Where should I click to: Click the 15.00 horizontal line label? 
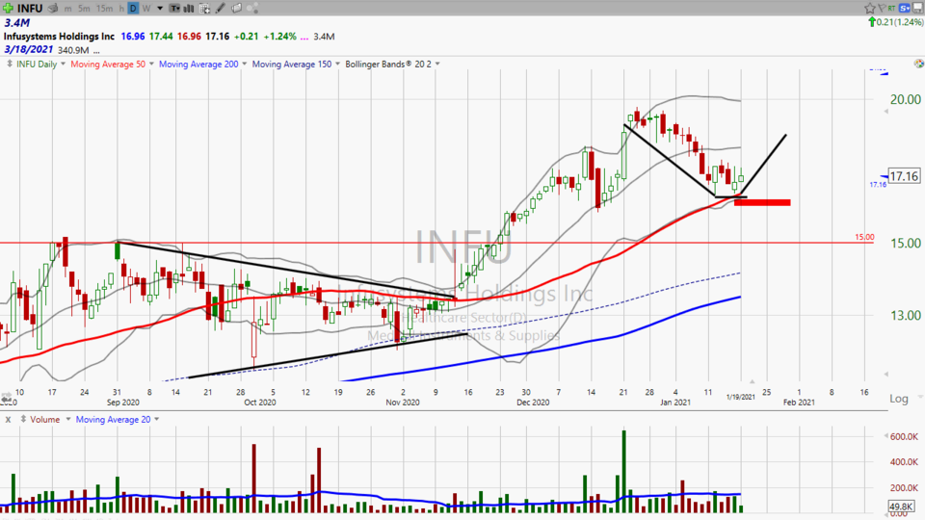point(865,237)
